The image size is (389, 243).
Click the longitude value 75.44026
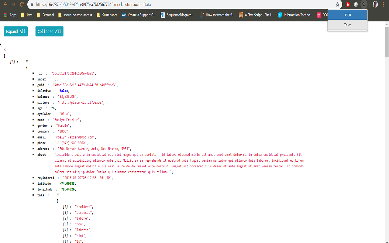point(68,189)
